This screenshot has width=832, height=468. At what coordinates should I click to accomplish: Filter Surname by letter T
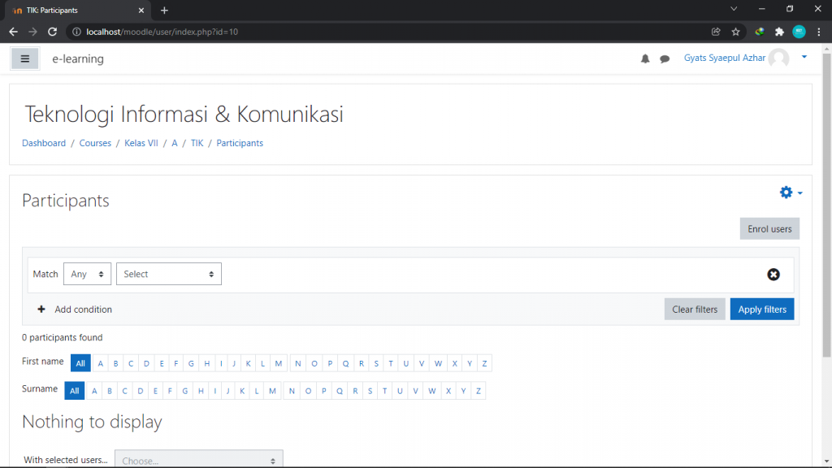385,391
